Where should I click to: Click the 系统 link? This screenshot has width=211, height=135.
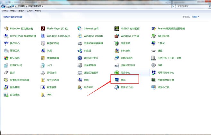tap(86, 80)
